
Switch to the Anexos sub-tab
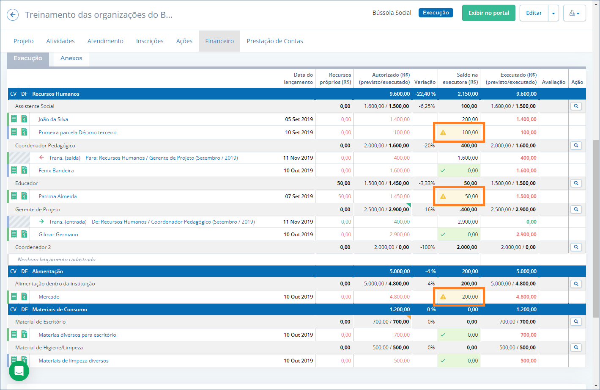(71, 58)
